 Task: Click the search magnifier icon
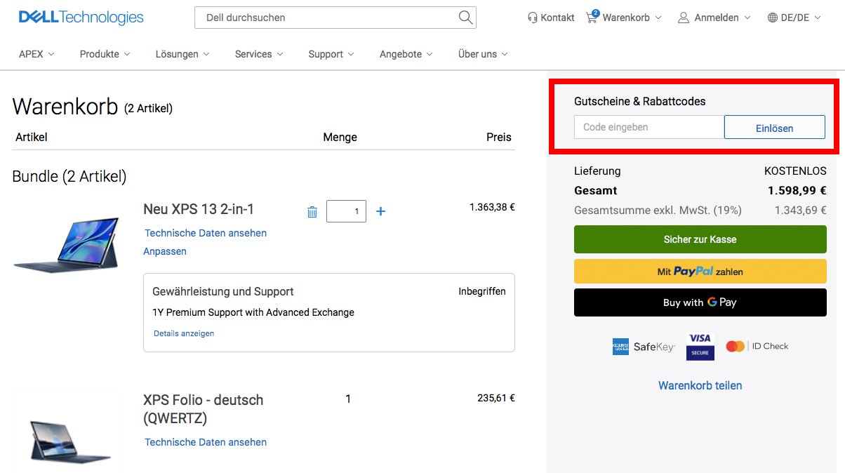coord(465,18)
